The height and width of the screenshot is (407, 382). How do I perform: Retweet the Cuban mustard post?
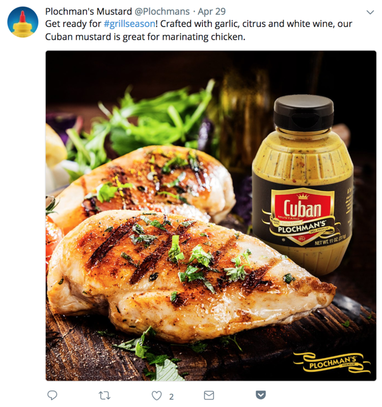point(105,395)
